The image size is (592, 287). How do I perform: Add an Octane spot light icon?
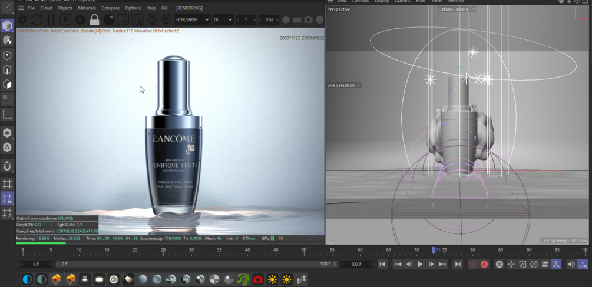(128, 279)
